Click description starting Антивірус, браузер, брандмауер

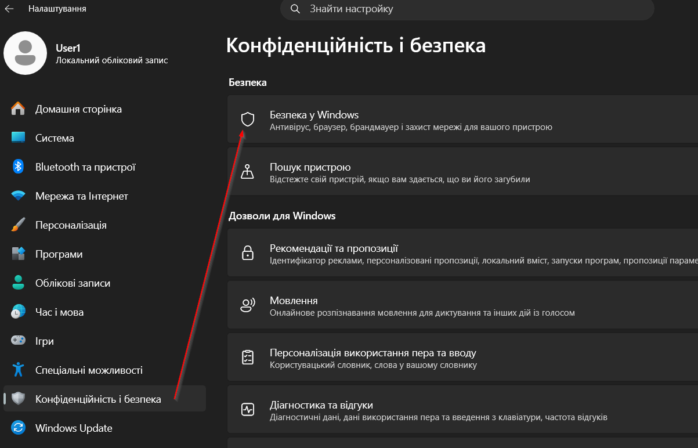(x=411, y=127)
